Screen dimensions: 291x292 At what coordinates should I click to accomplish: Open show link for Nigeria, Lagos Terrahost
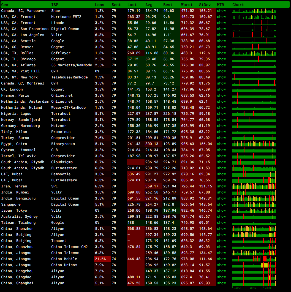221,114
